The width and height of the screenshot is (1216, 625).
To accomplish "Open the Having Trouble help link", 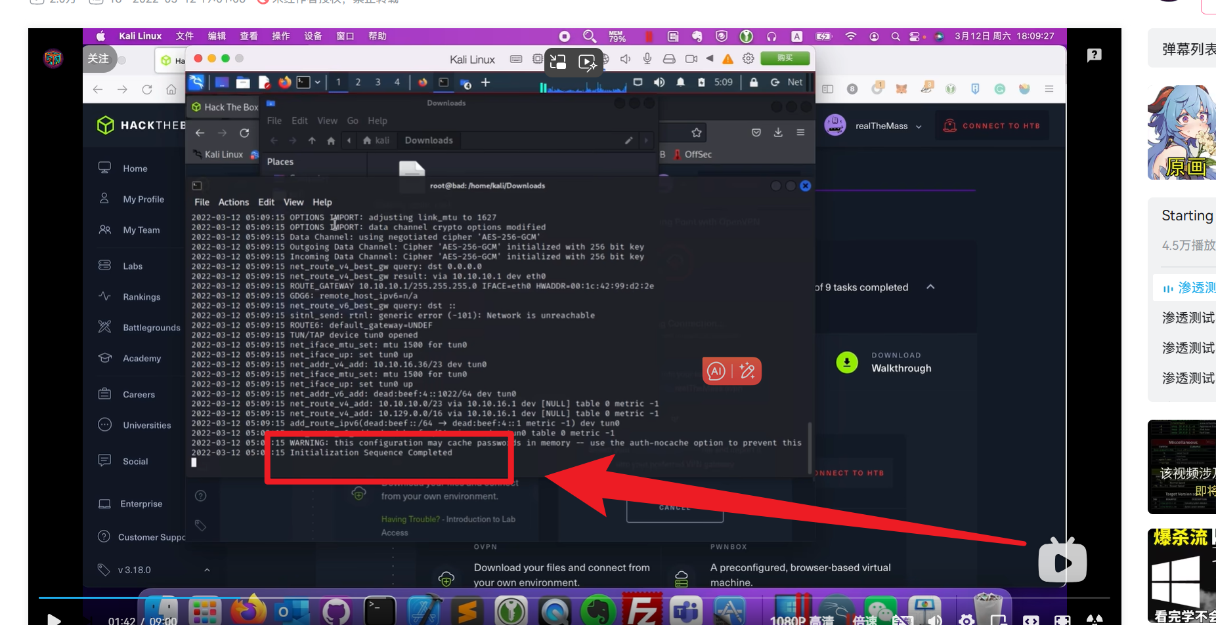I will 410,519.
